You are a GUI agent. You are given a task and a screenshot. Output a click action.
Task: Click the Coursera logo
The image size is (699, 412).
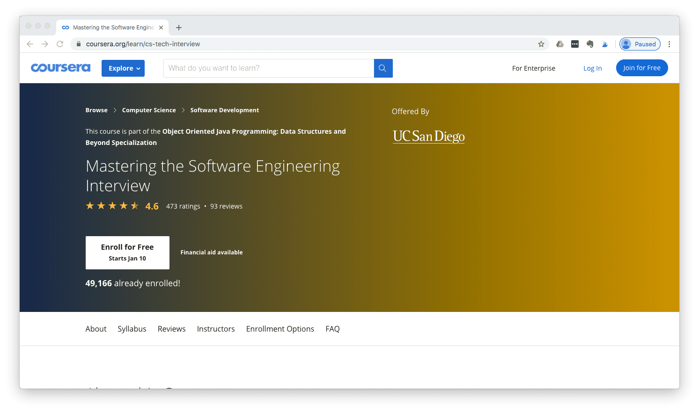pos(60,68)
